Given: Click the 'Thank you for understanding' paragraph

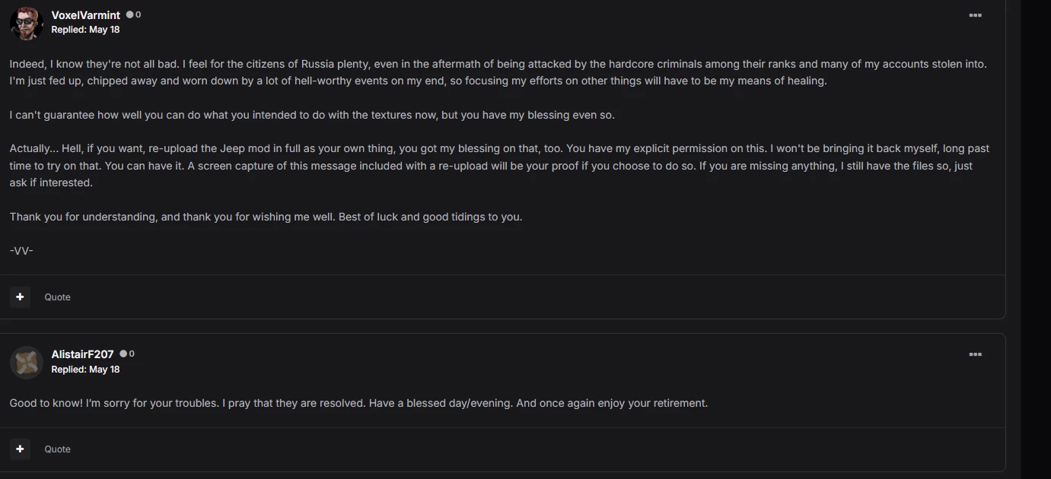Looking at the screenshot, I should tap(266, 217).
